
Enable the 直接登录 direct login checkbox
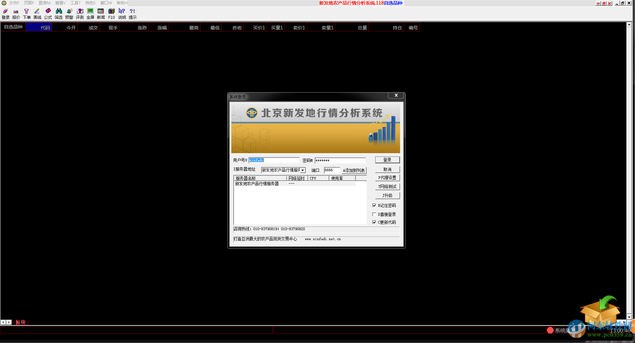coord(374,214)
